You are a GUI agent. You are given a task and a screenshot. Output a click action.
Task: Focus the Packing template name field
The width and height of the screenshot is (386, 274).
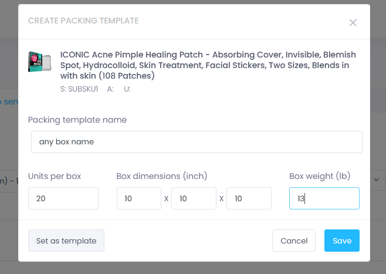(x=197, y=142)
